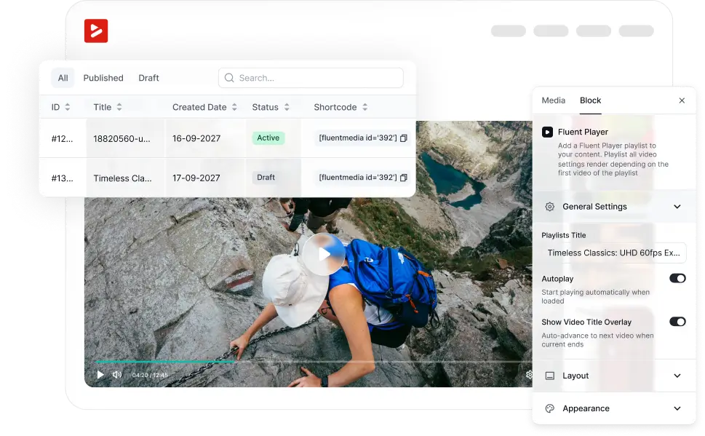Viewport: 705px width, 436px height.
Task: Click the Playlists Title input field
Action: pyautogui.click(x=613, y=253)
